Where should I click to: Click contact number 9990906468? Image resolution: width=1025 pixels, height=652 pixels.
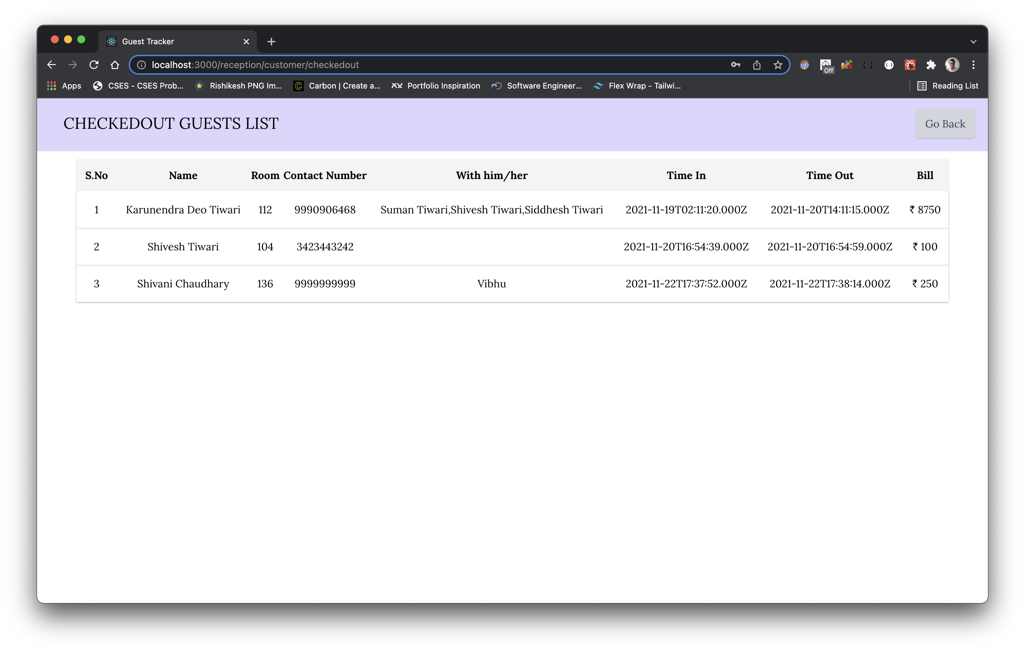point(325,209)
